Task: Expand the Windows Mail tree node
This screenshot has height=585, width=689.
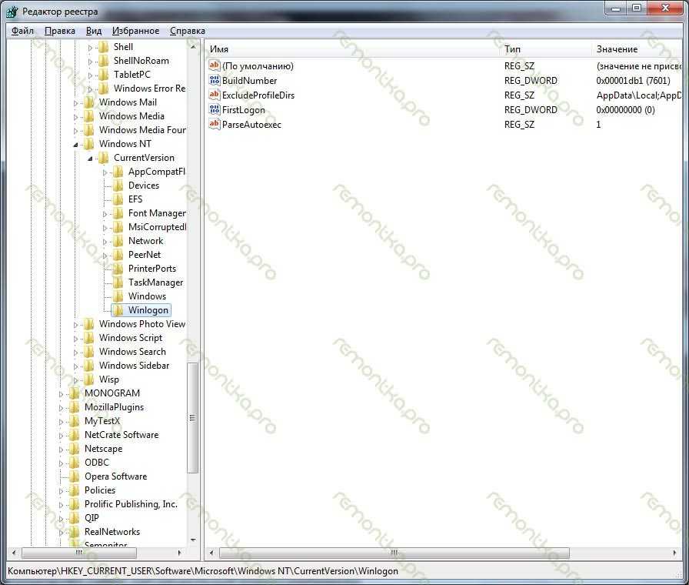Action: click(76, 102)
